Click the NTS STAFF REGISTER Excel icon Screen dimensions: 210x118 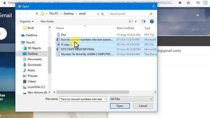point(58,49)
